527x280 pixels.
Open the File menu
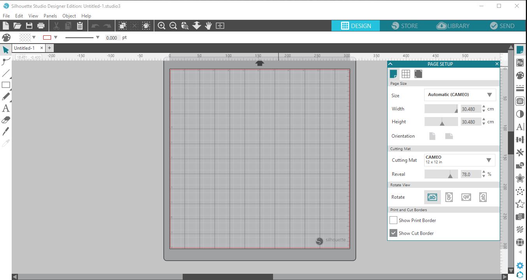click(6, 16)
